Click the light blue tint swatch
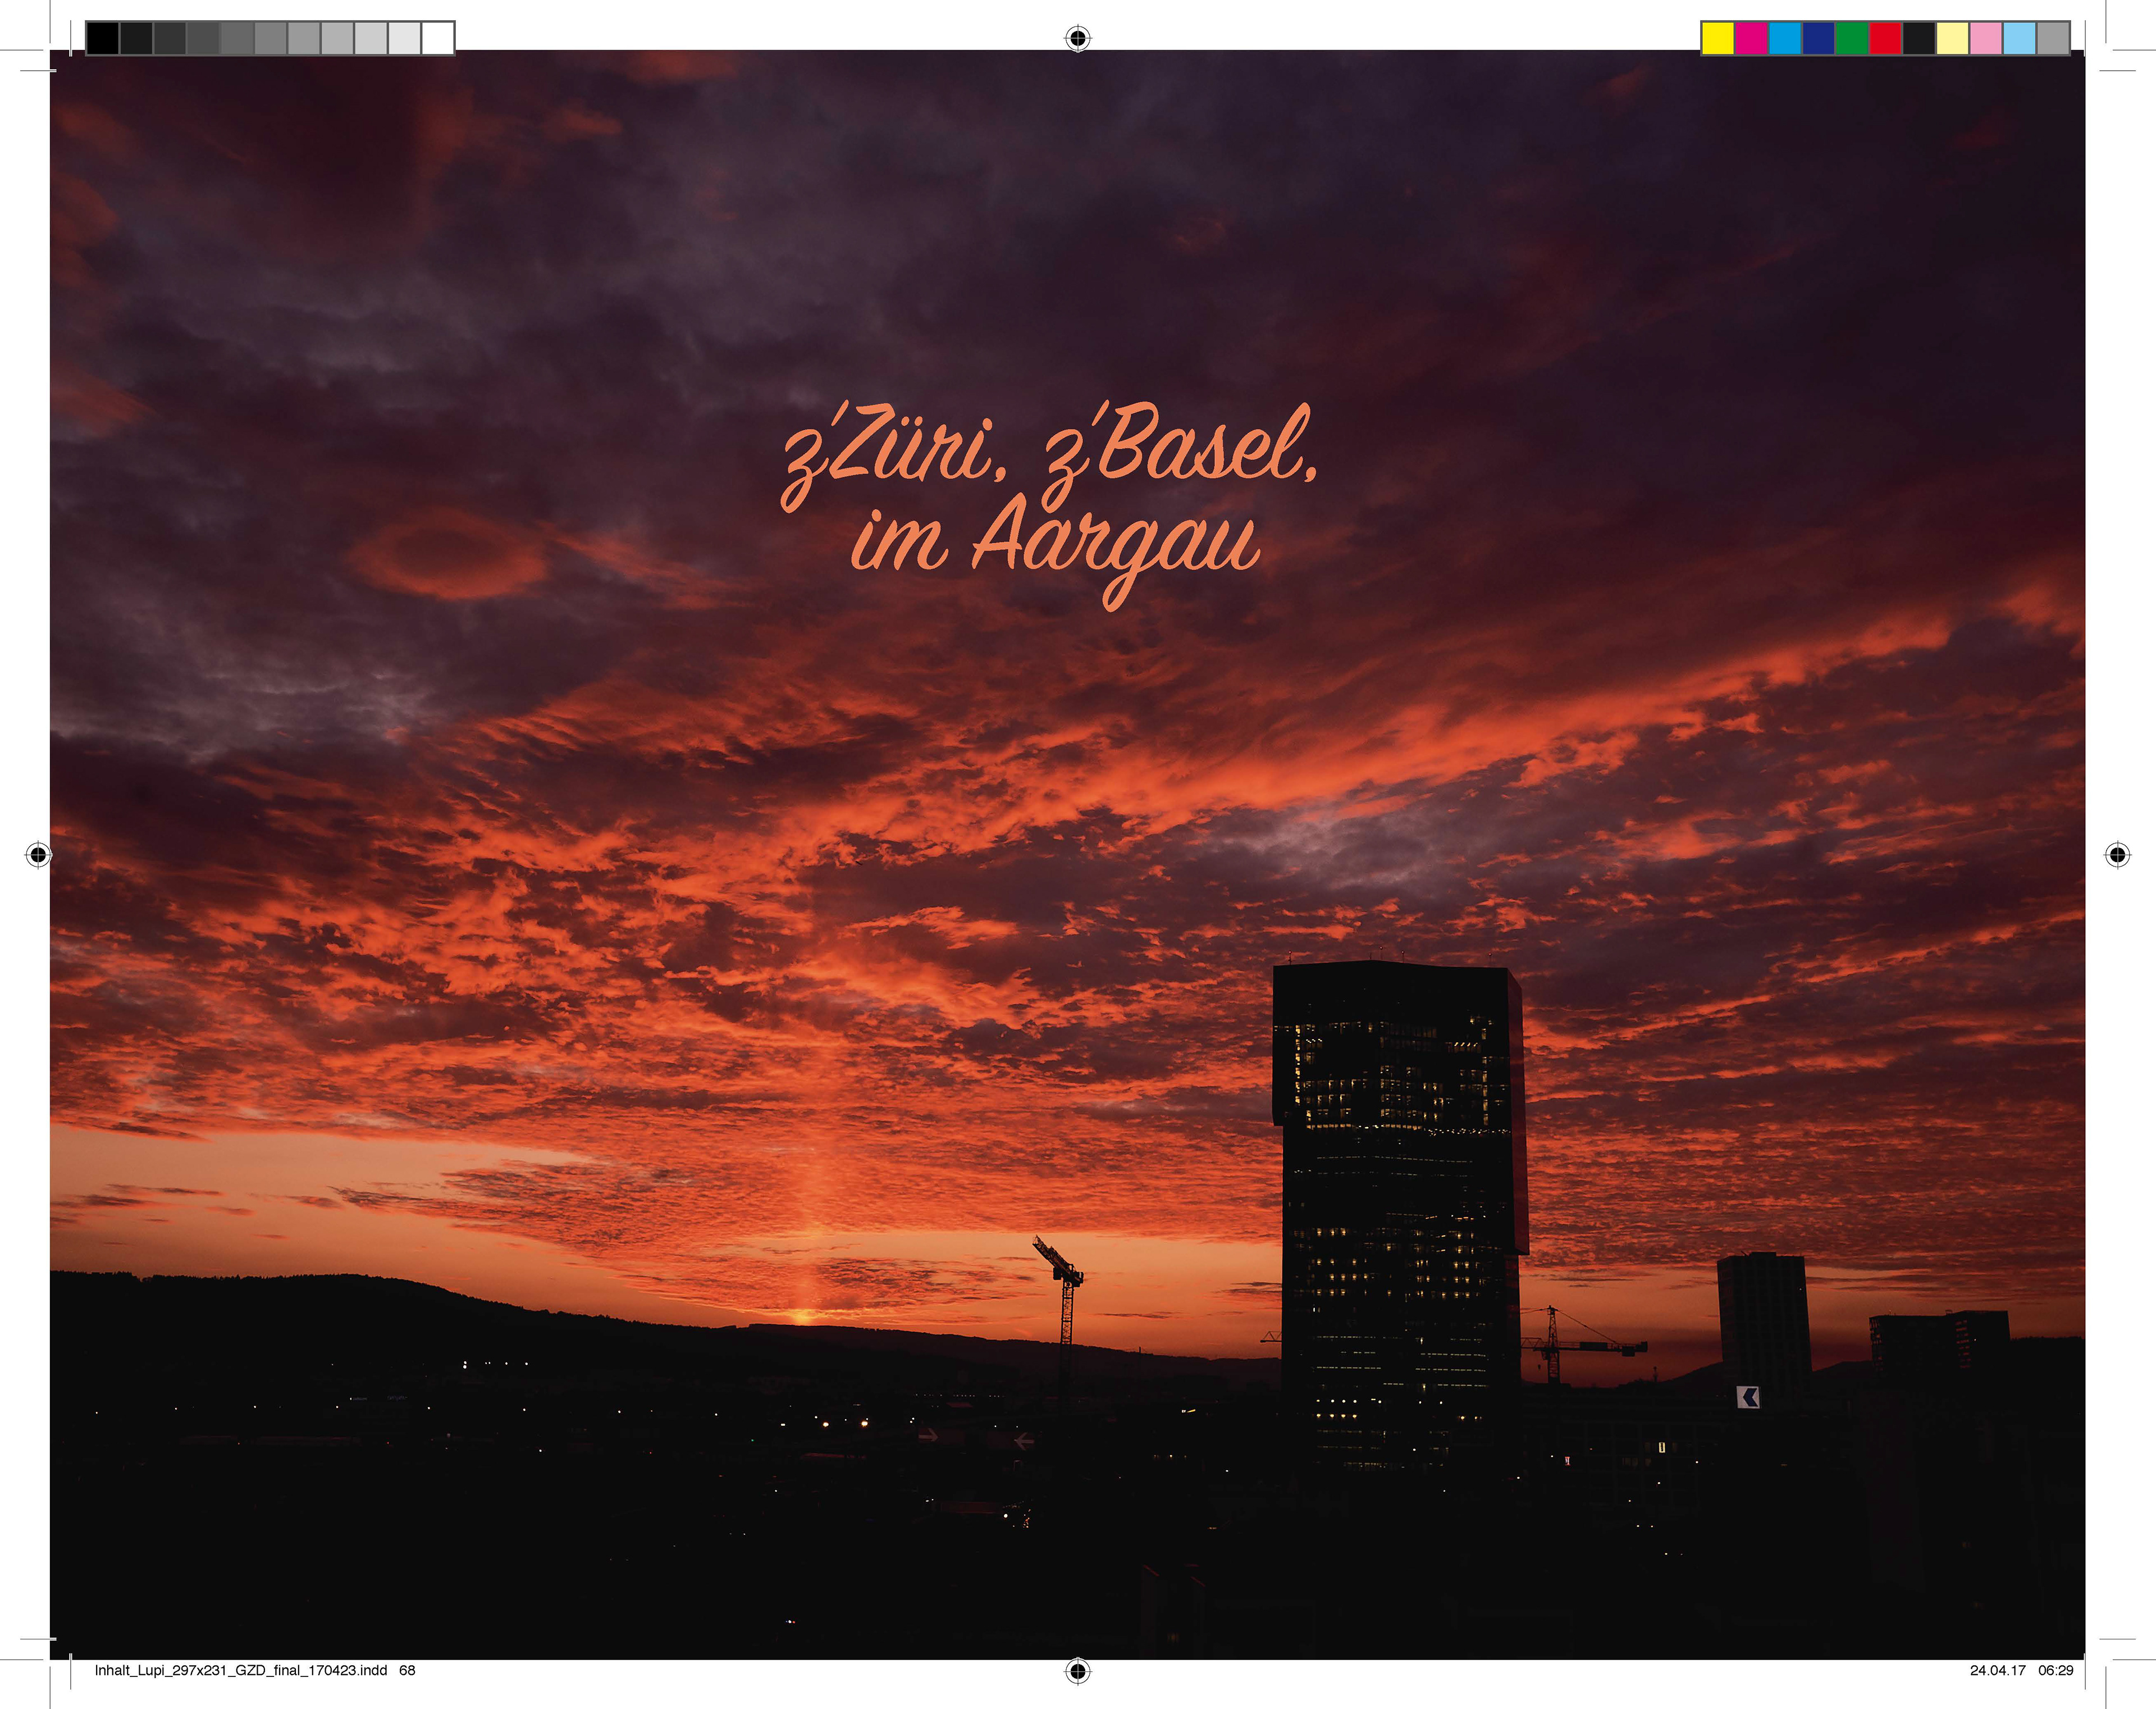Screen dimensions: 2156x1709 tap(2019, 38)
